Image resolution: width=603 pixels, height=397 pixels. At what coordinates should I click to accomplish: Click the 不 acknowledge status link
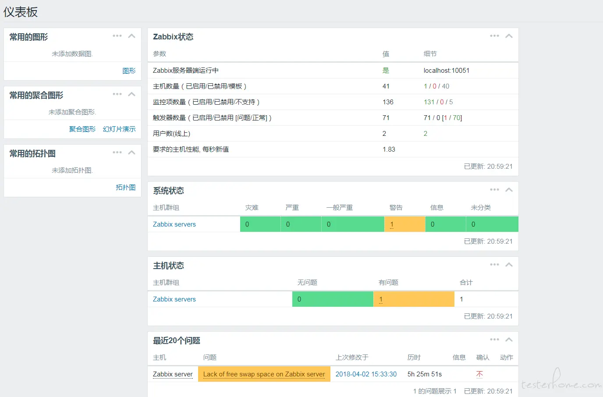[x=479, y=374]
